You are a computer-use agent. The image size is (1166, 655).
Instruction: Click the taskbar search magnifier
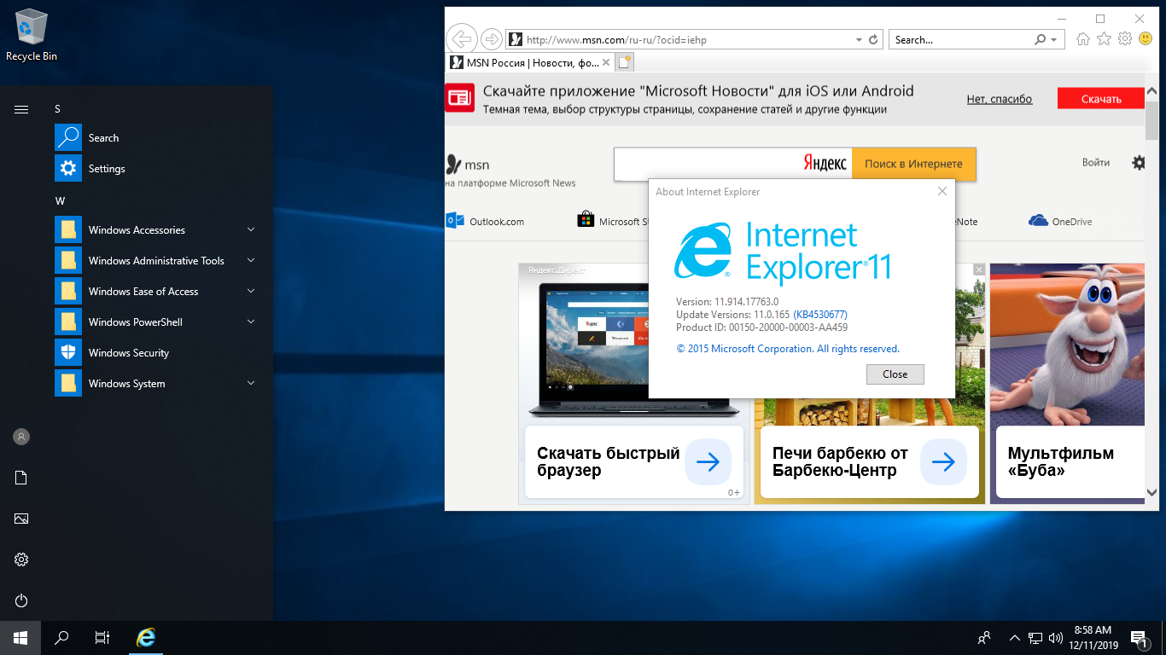click(x=61, y=637)
